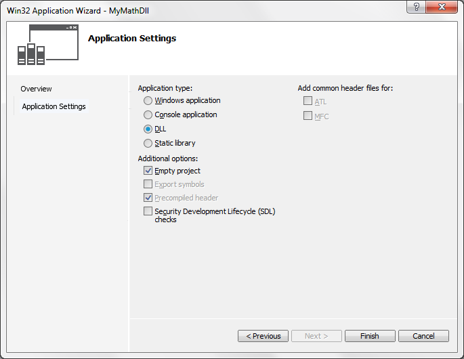
Task: Select Windows application radio button
Action: point(148,101)
